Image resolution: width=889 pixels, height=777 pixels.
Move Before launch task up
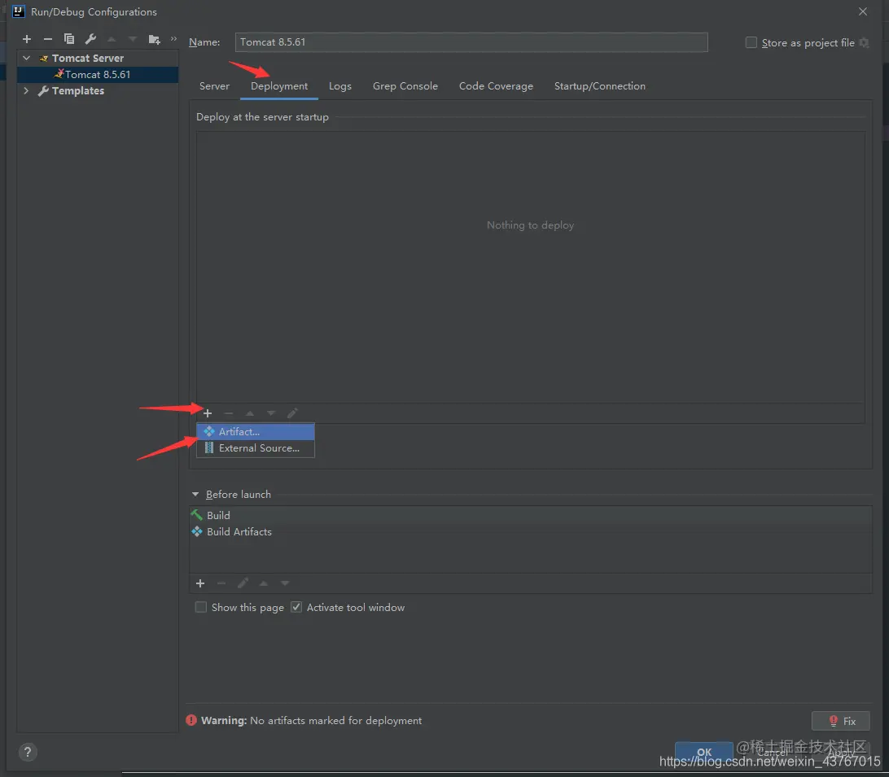(264, 583)
